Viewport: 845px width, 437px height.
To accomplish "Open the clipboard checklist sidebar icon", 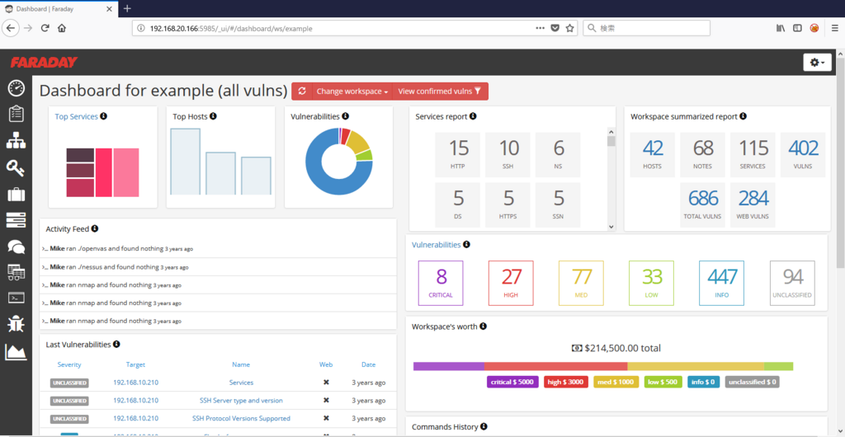I will [17, 114].
